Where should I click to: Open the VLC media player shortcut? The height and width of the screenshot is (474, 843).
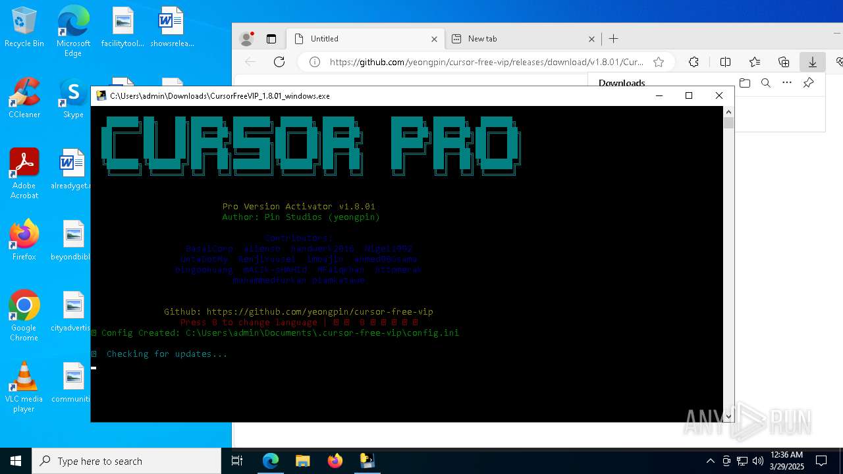point(24,387)
